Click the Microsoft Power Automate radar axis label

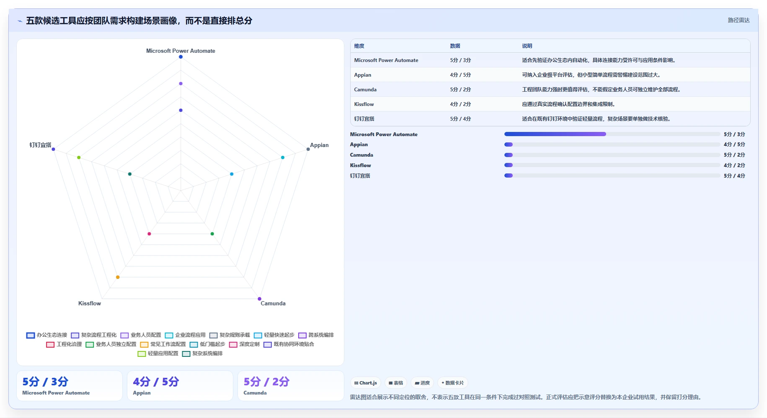(x=181, y=51)
